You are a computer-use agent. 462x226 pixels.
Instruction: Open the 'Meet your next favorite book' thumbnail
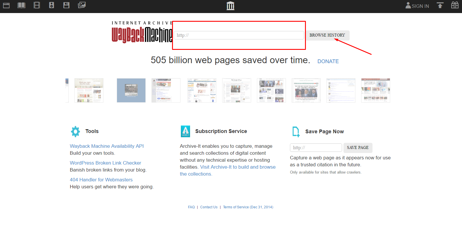[x=89, y=90]
